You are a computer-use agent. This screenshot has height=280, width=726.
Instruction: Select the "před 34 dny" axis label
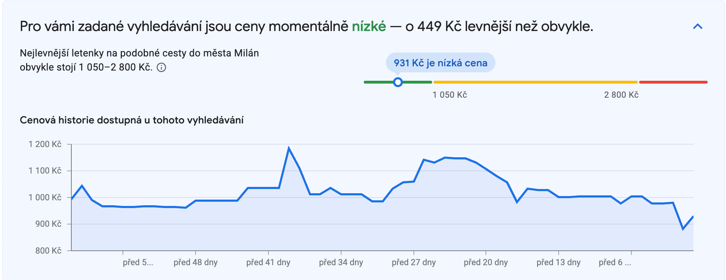[341, 262]
